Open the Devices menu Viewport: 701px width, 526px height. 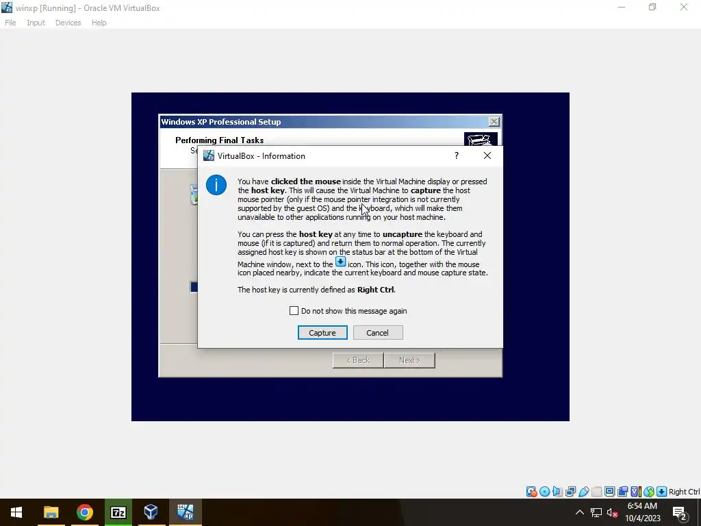[68, 23]
